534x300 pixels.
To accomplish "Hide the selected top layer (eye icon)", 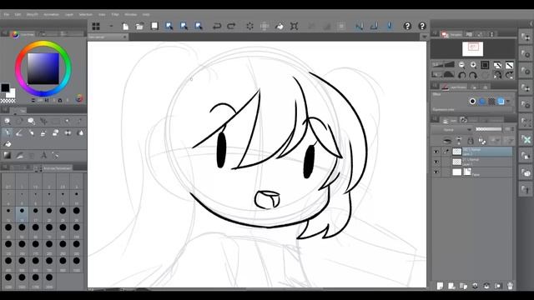I will tap(436, 152).
